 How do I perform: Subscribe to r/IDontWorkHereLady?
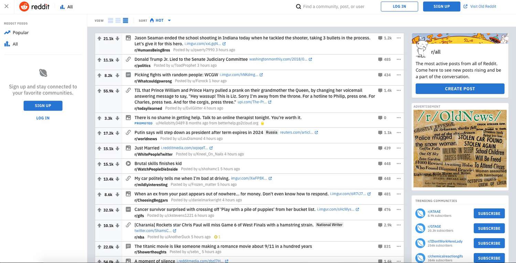[489, 243]
